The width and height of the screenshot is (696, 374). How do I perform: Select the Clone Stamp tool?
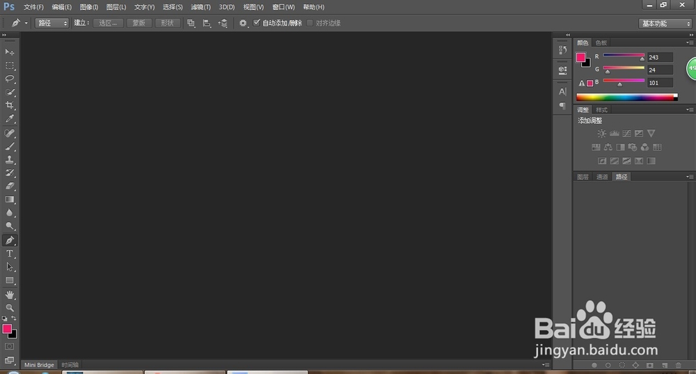click(9, 159)
